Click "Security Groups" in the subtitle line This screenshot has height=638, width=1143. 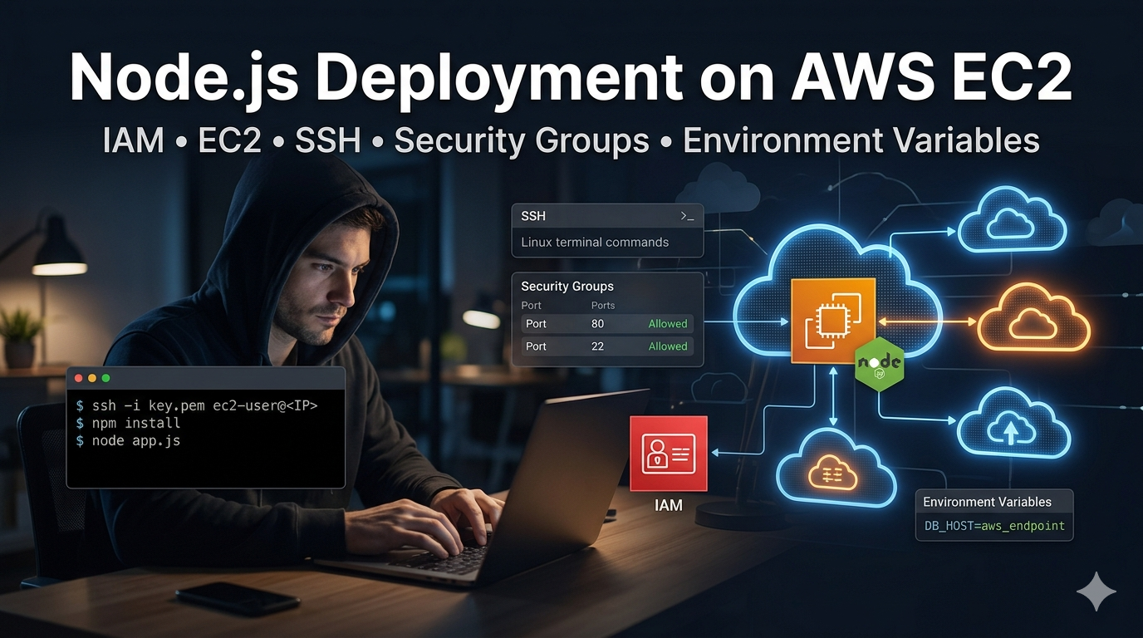click(522, 140)
